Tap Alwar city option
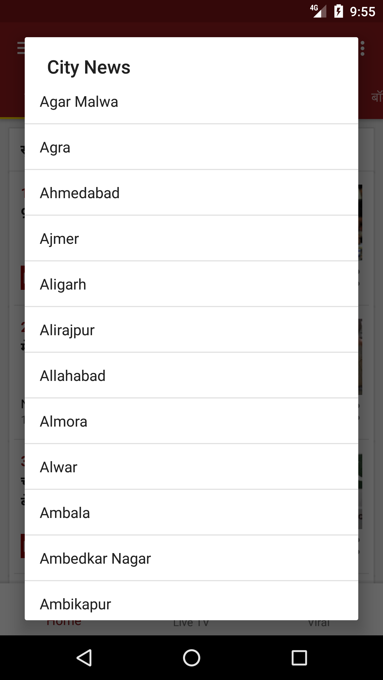 click(191, 467)
